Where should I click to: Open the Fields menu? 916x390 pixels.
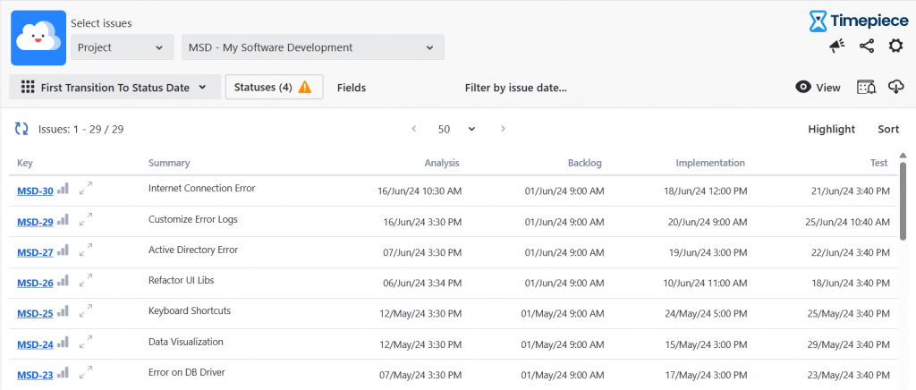click(352, 88)
